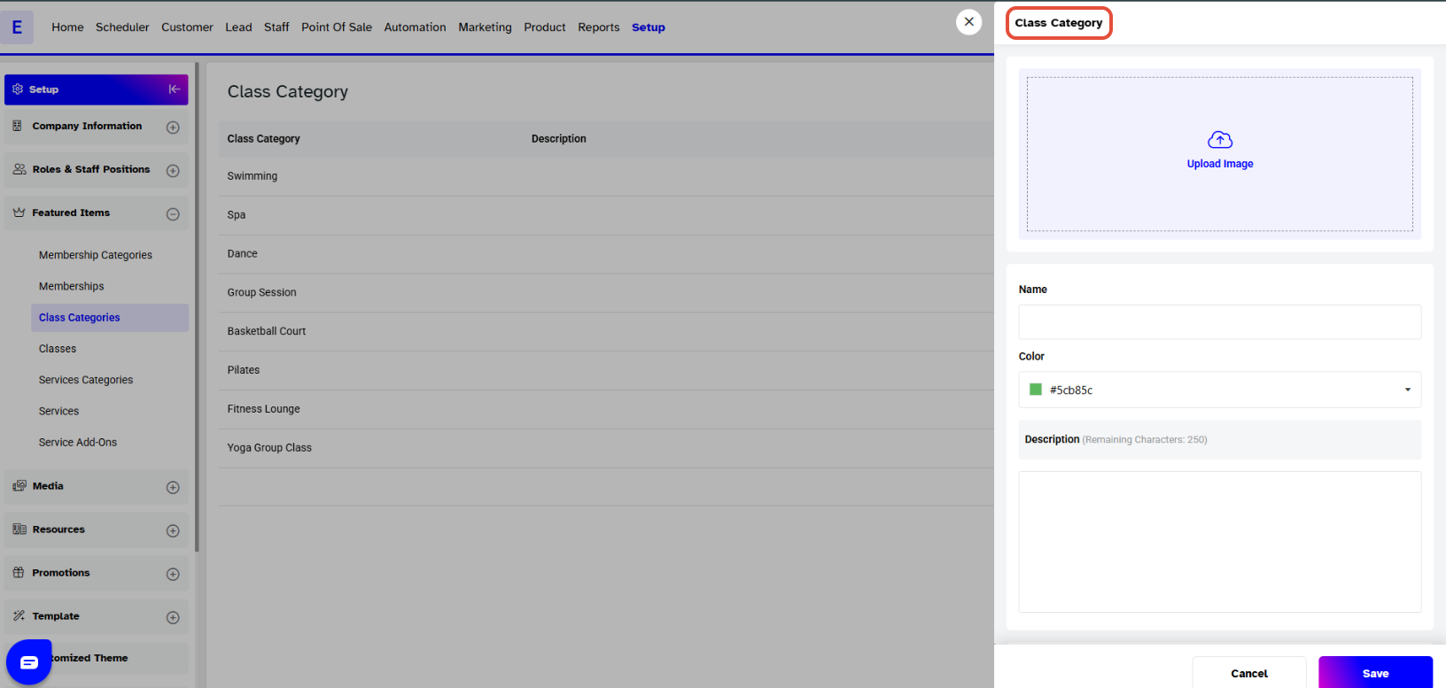Screen dimensions: 1446x688
Task: Collapse the Setup sidebar using the arrow icon
Action: click(175, 89)
